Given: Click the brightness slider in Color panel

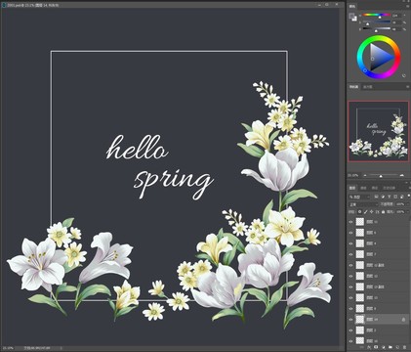Looking at the screenshot, I should 376,28.
